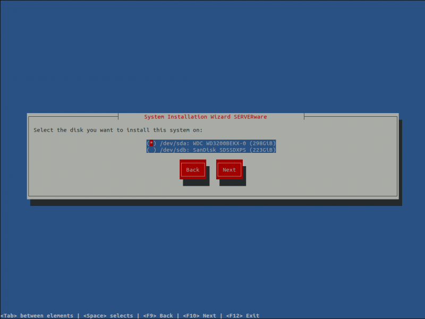Screen dimensions: 425x319
Task: Click the Back button's red label text
Action: click(192, 170)
